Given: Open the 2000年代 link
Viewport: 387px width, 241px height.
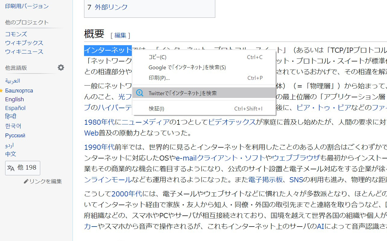Looking at the screenshot, I should (127, 194).
